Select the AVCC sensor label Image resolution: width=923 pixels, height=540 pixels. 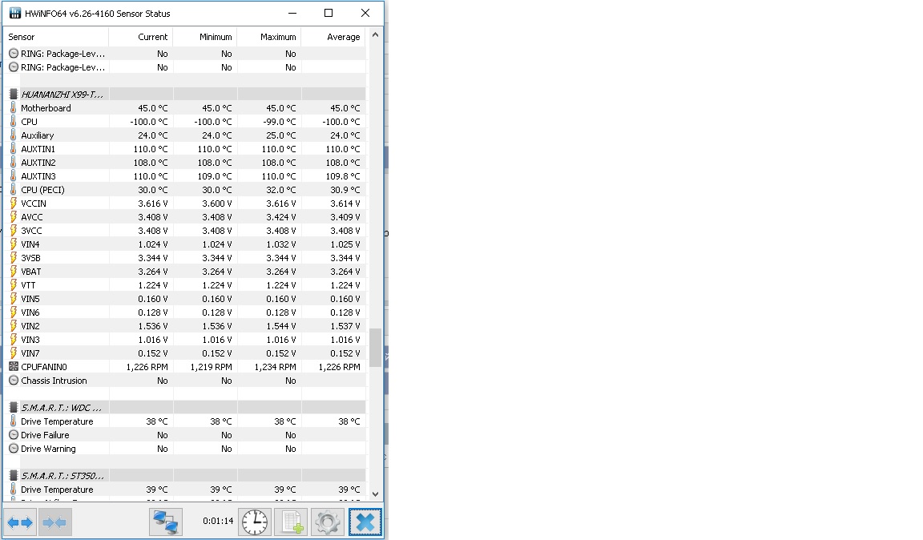pyautogui.click(x=32, y=216)
